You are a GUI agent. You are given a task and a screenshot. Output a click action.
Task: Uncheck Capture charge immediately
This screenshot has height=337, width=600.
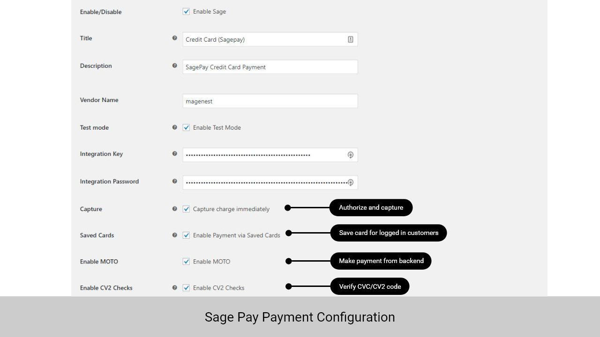point(186,209)
